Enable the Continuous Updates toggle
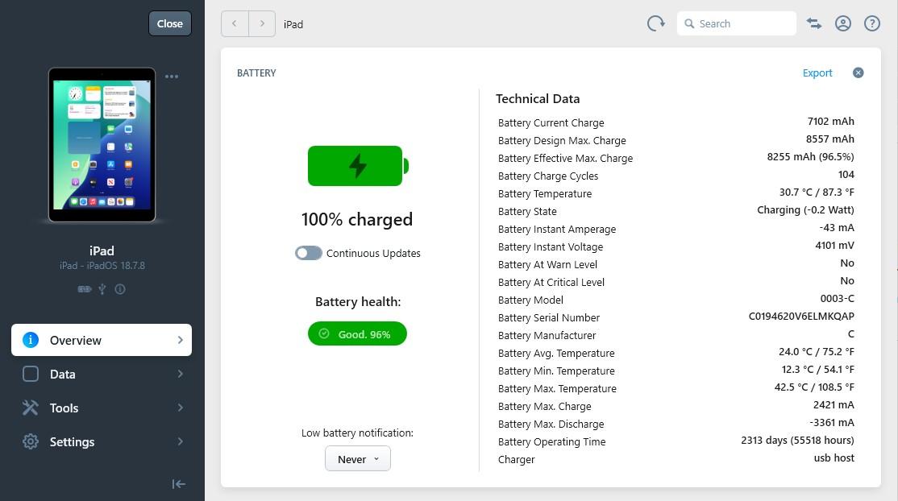898x501 pixels. [309, 253]
